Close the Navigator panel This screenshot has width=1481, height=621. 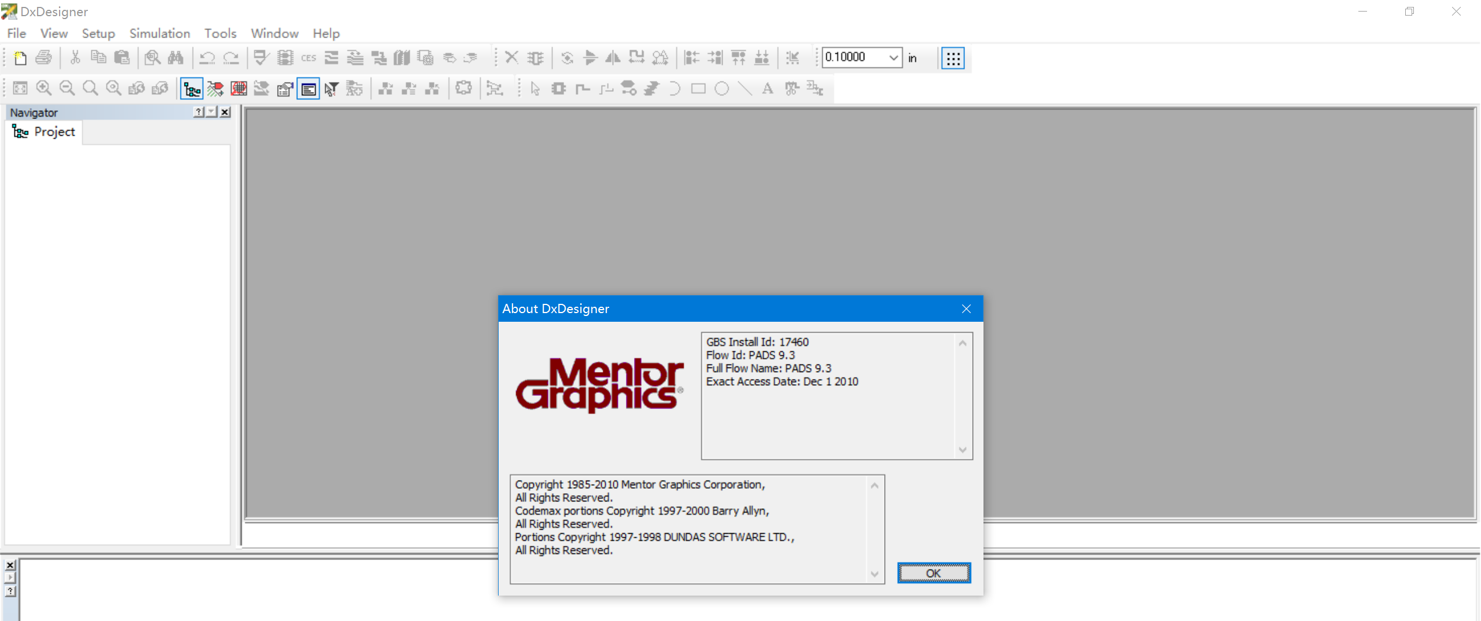225,111
